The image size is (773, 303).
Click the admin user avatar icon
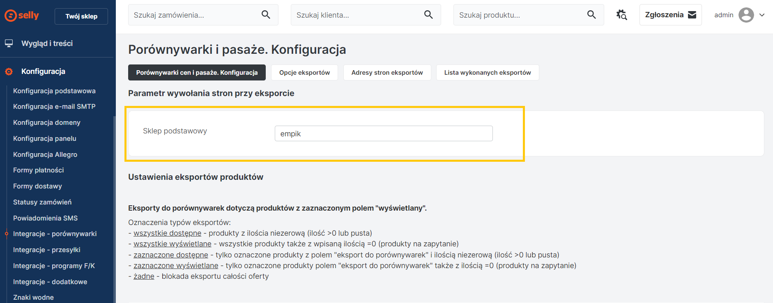point(746,15)
